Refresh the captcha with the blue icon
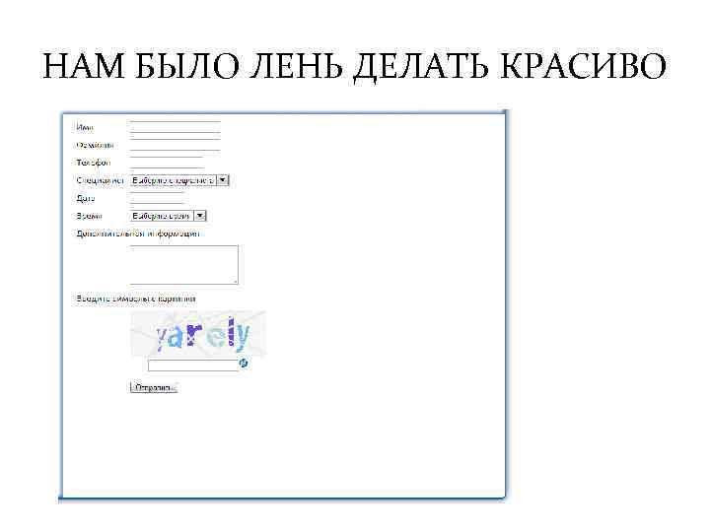The width and height of the screenshot is (710, 532). (244, 363)
